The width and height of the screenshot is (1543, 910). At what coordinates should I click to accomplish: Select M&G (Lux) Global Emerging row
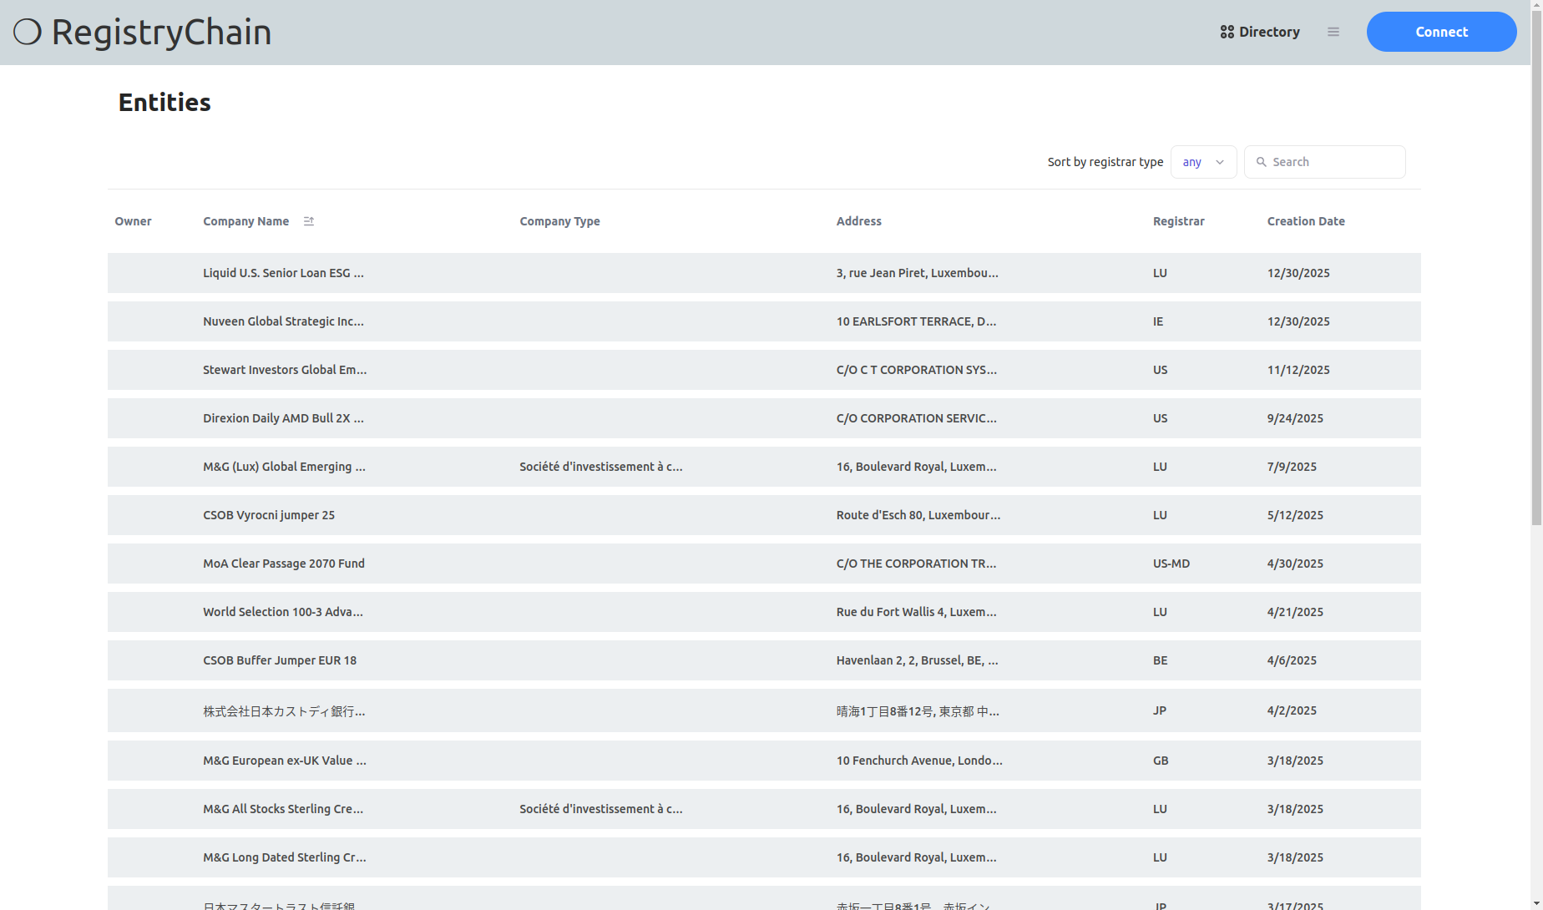coord(764,467)
